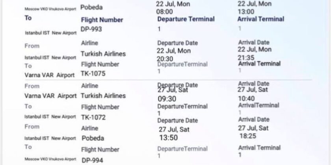Select the TK-1075 flight number
The image size is (331, 165).
[93, 73]
